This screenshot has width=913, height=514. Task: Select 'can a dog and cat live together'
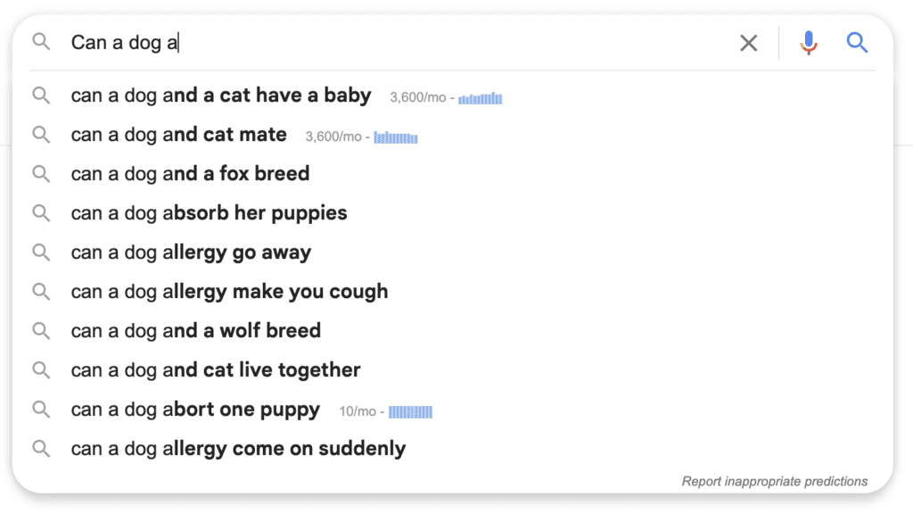pyautogui.click(x=216, y=370)
